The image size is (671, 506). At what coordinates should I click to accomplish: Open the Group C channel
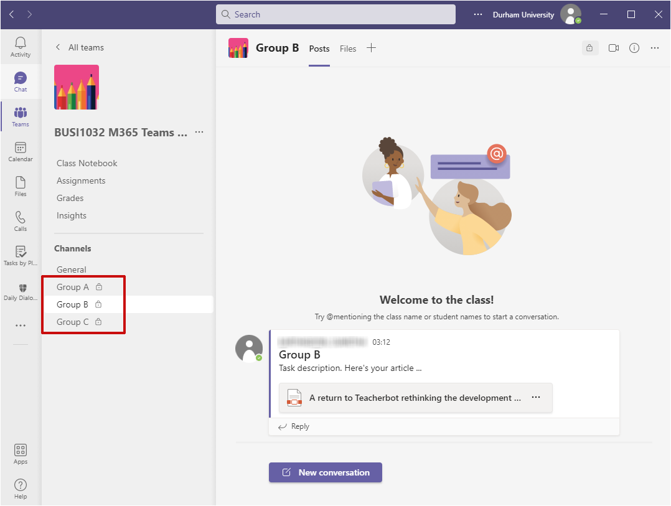73,322
